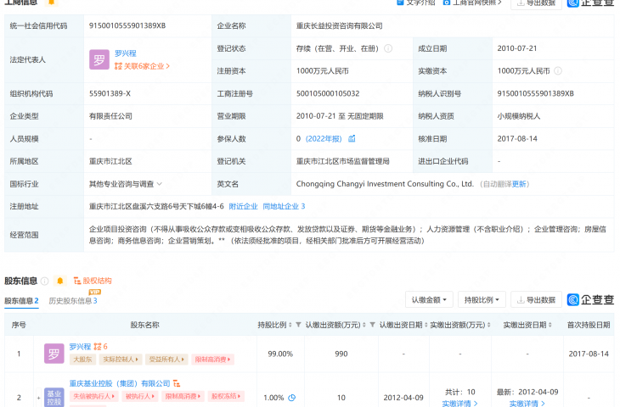Click registration number 500105000105032
This screenshot has width=620, height=407.
pyautogui.click(x=328, y=93)
